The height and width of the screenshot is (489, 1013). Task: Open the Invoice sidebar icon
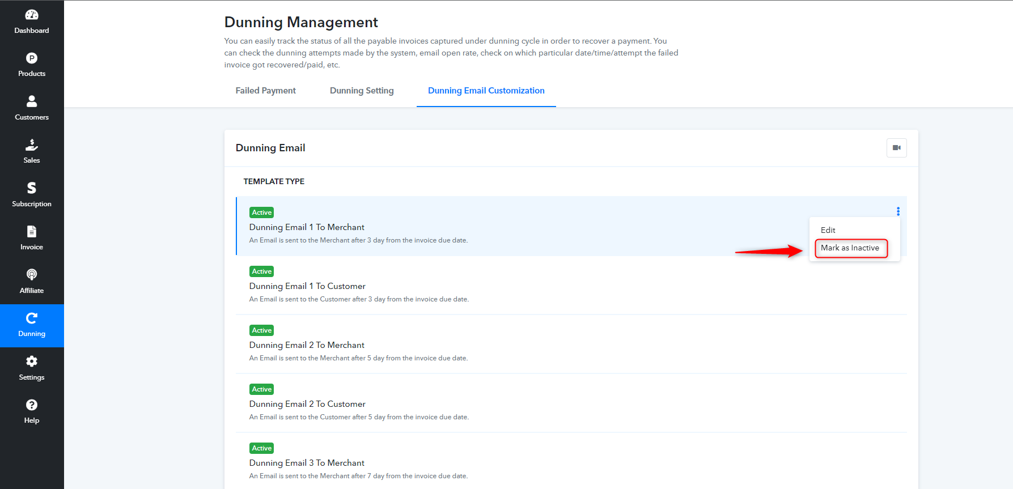32,231
